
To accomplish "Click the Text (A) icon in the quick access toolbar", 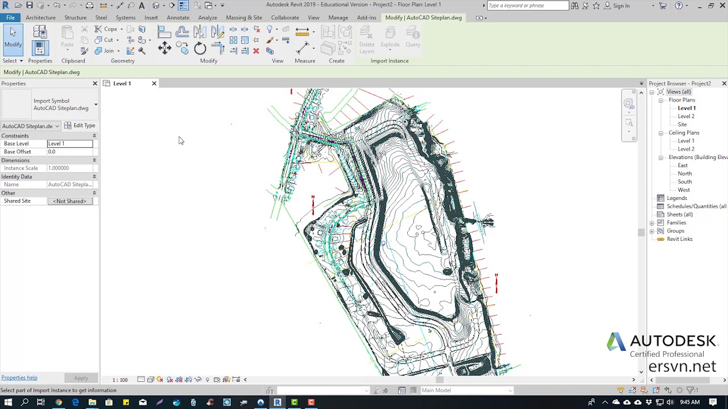I will pos(142,6).
